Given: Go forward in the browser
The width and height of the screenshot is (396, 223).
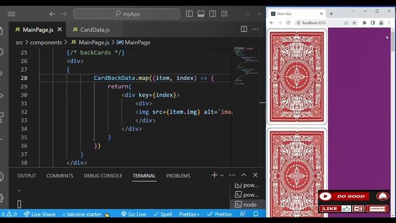Looking at the screenshot, I should 280,23.
